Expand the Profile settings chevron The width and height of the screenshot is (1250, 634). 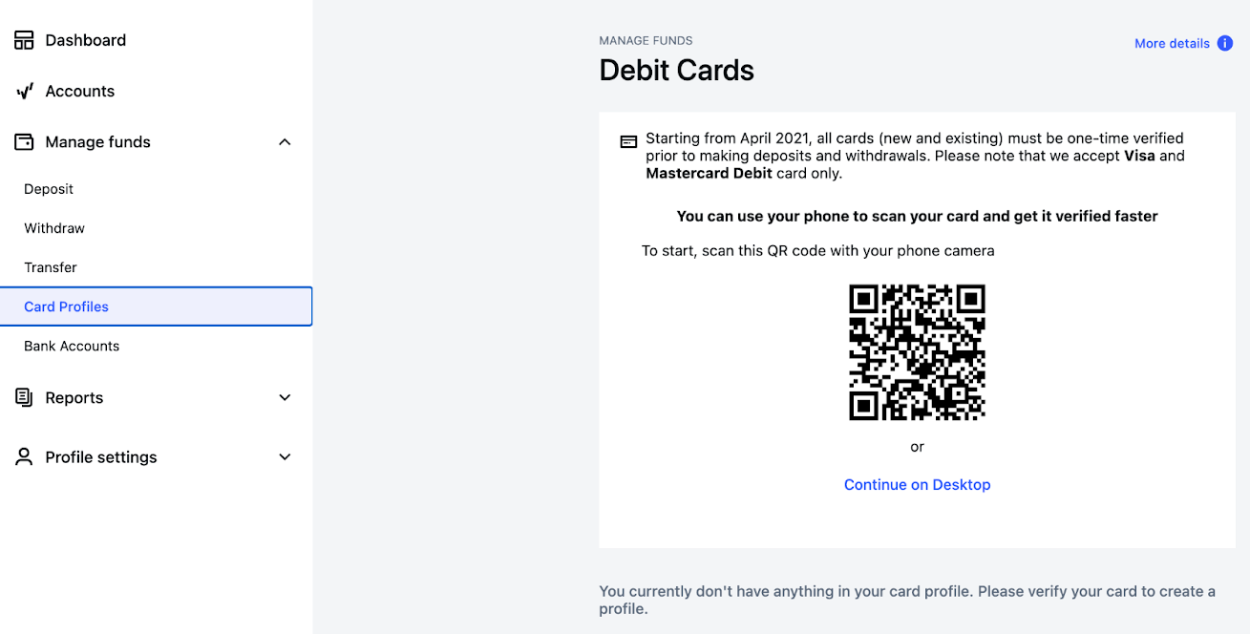(x=285, y=457)
